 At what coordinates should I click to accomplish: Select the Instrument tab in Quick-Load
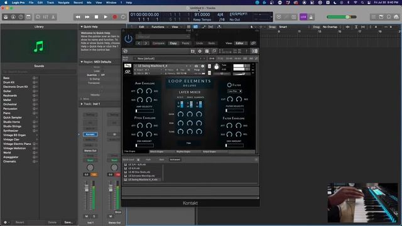click(x=175, y=159)
